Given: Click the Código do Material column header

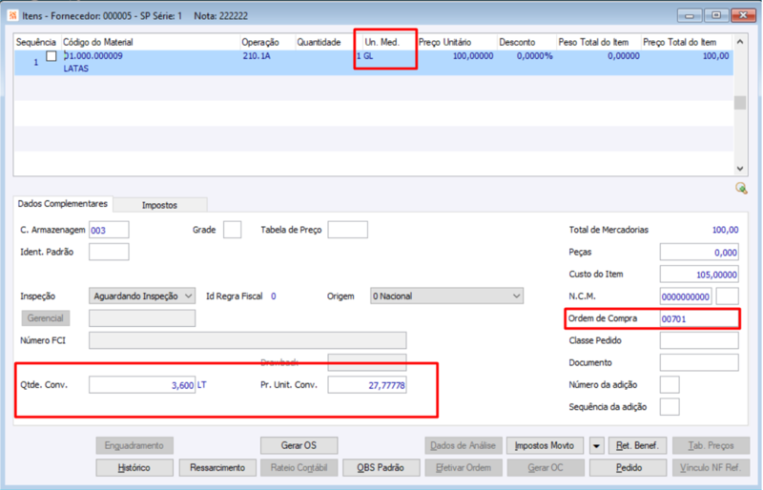Looking at the screenshot, I should click(151, 42).
